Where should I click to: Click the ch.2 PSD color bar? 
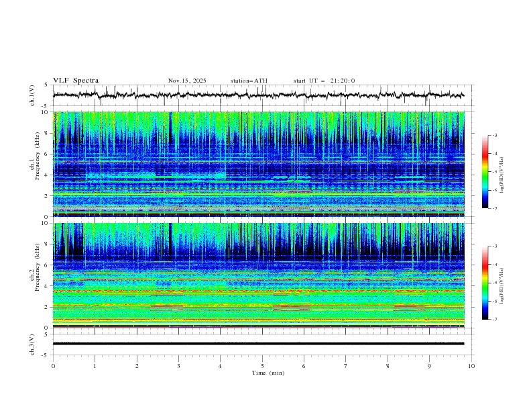(485, 283)
